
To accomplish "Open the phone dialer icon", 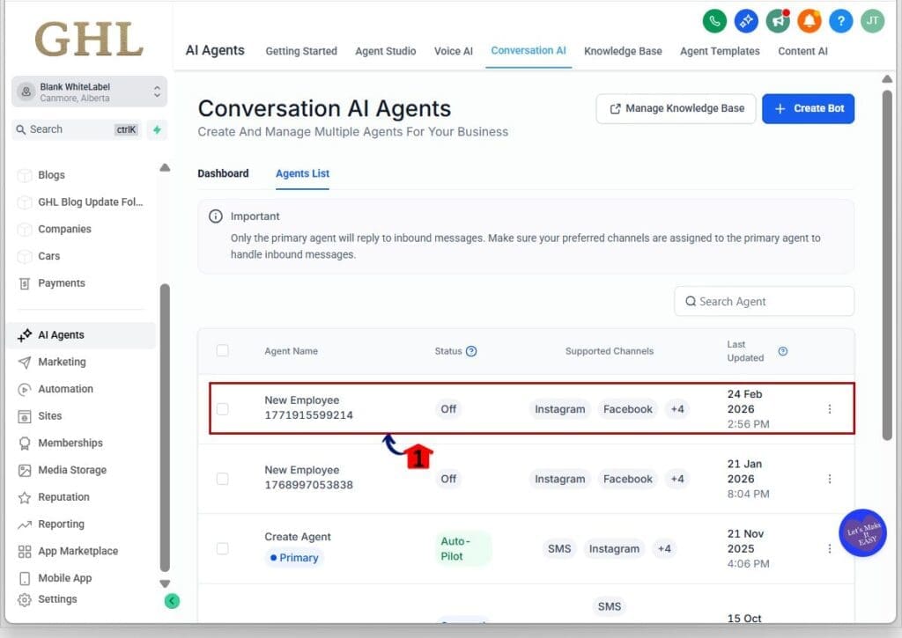I will [x=714, y=20].
